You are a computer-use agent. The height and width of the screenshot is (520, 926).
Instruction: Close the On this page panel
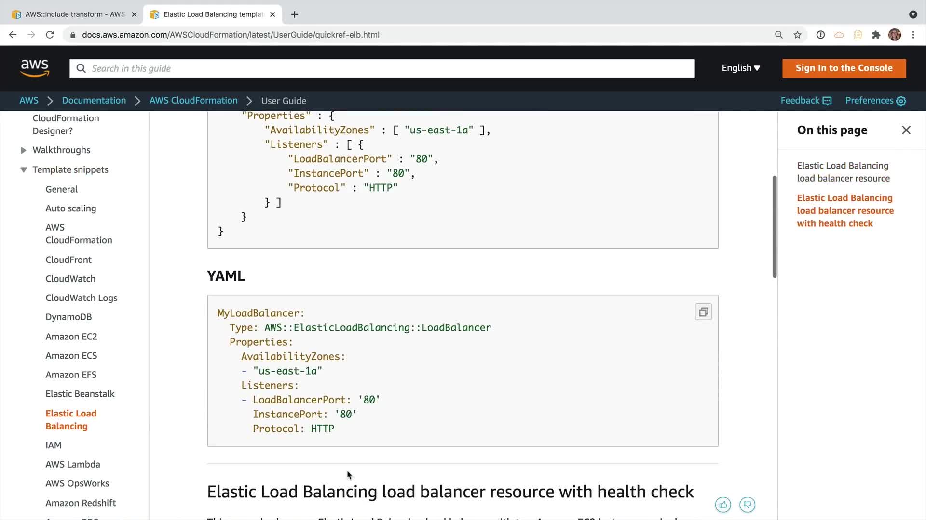pos(906,130)
